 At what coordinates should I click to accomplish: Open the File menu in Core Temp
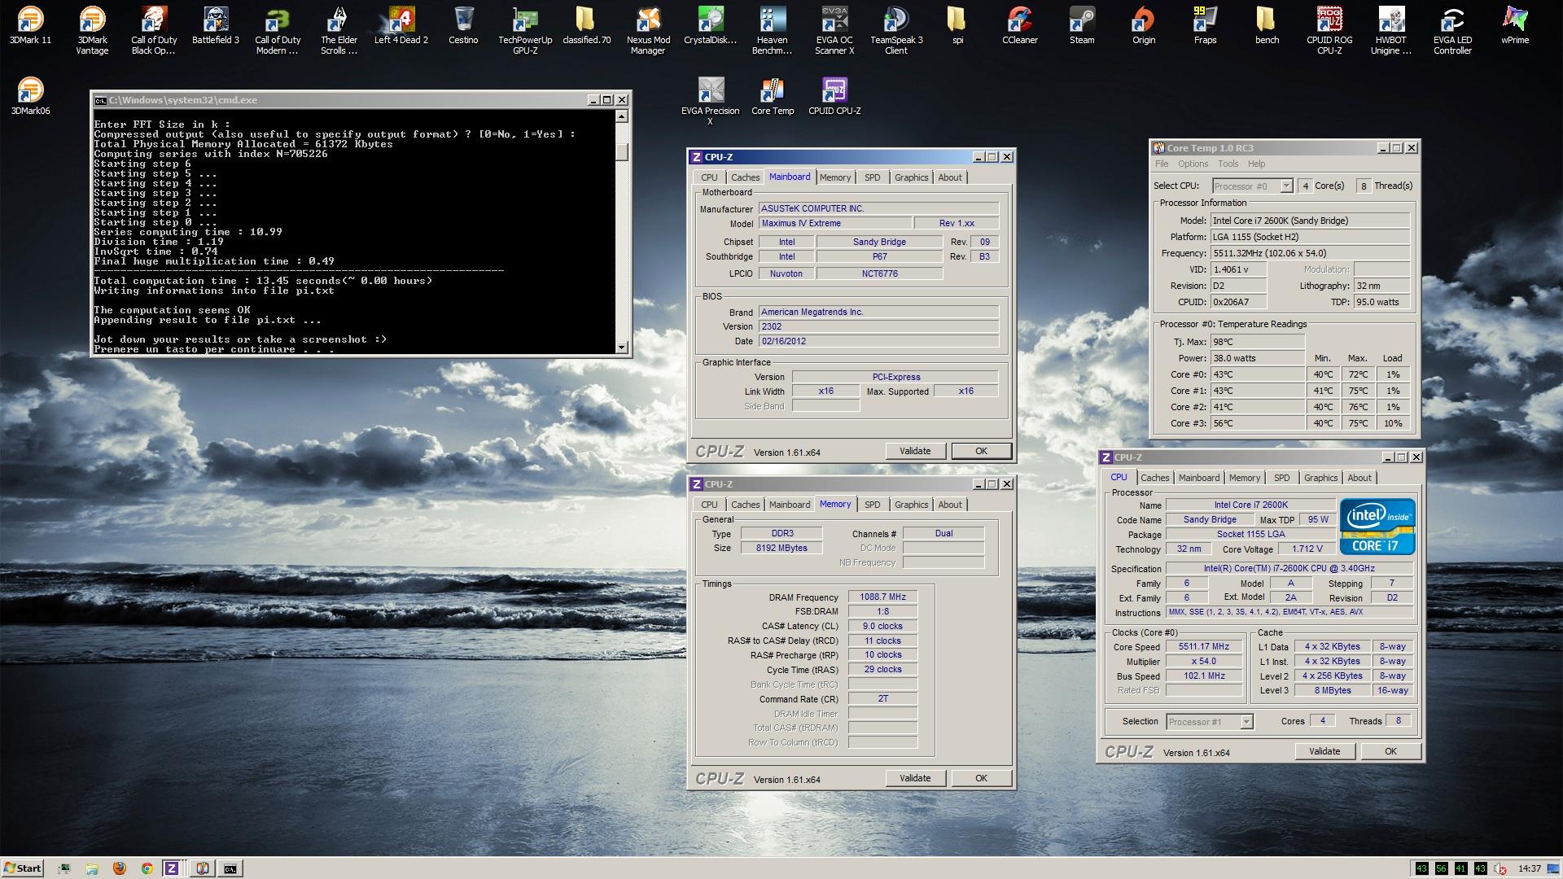tap(1162, 164)
